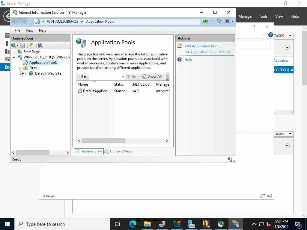Click the Help link in Actions pane
307x230 pixels.
pyautogui.click(x=188, y=60)
